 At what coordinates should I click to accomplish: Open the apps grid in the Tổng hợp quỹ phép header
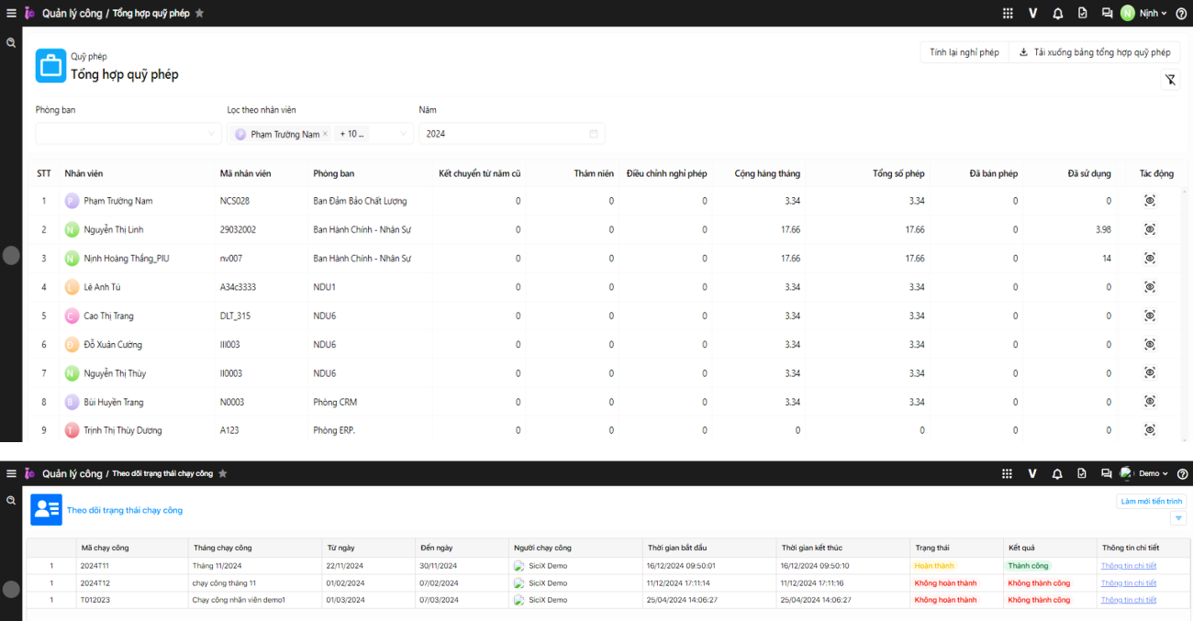tap(1008, 13)
